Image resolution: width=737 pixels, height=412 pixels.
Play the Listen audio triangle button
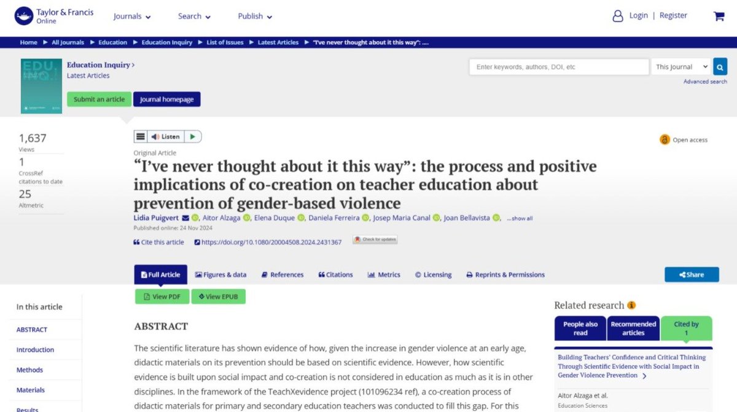point(192,137)
